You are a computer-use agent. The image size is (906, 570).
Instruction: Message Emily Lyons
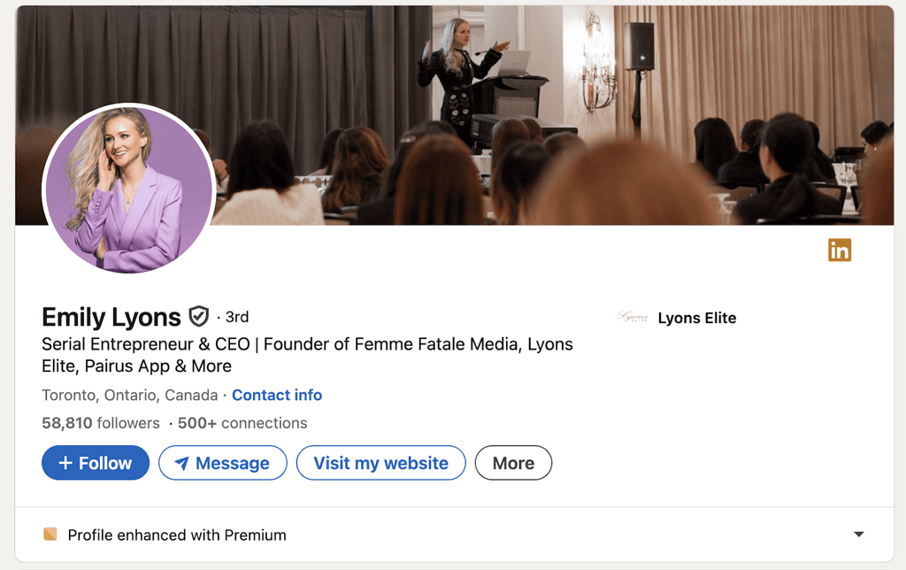coord(222,463)
